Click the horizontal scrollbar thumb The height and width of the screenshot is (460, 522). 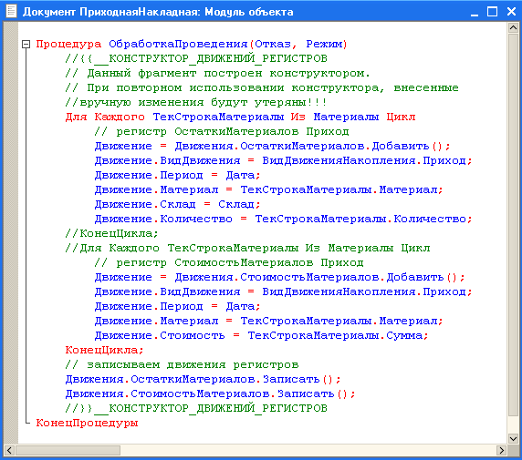[68, 450]
